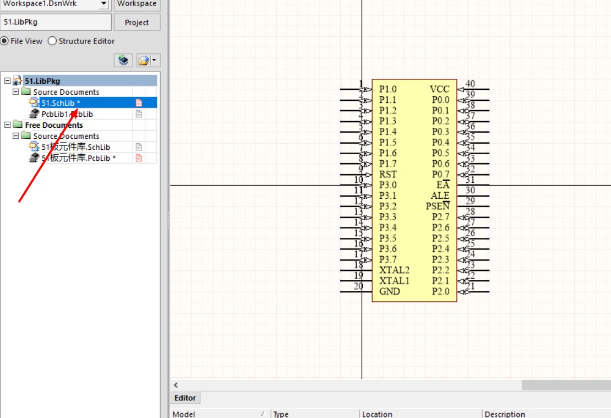Click the RST pin label
The image size is (611, 418).
pos(388,174)
